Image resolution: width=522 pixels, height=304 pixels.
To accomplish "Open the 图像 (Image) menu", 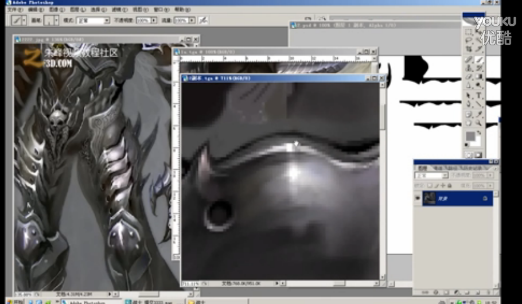I will click(x=57, y=9).
